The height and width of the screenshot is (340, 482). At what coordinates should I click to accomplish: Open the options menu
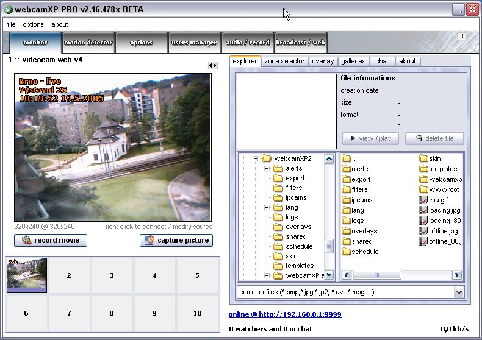pyautogui.click(x=33, y=24)
